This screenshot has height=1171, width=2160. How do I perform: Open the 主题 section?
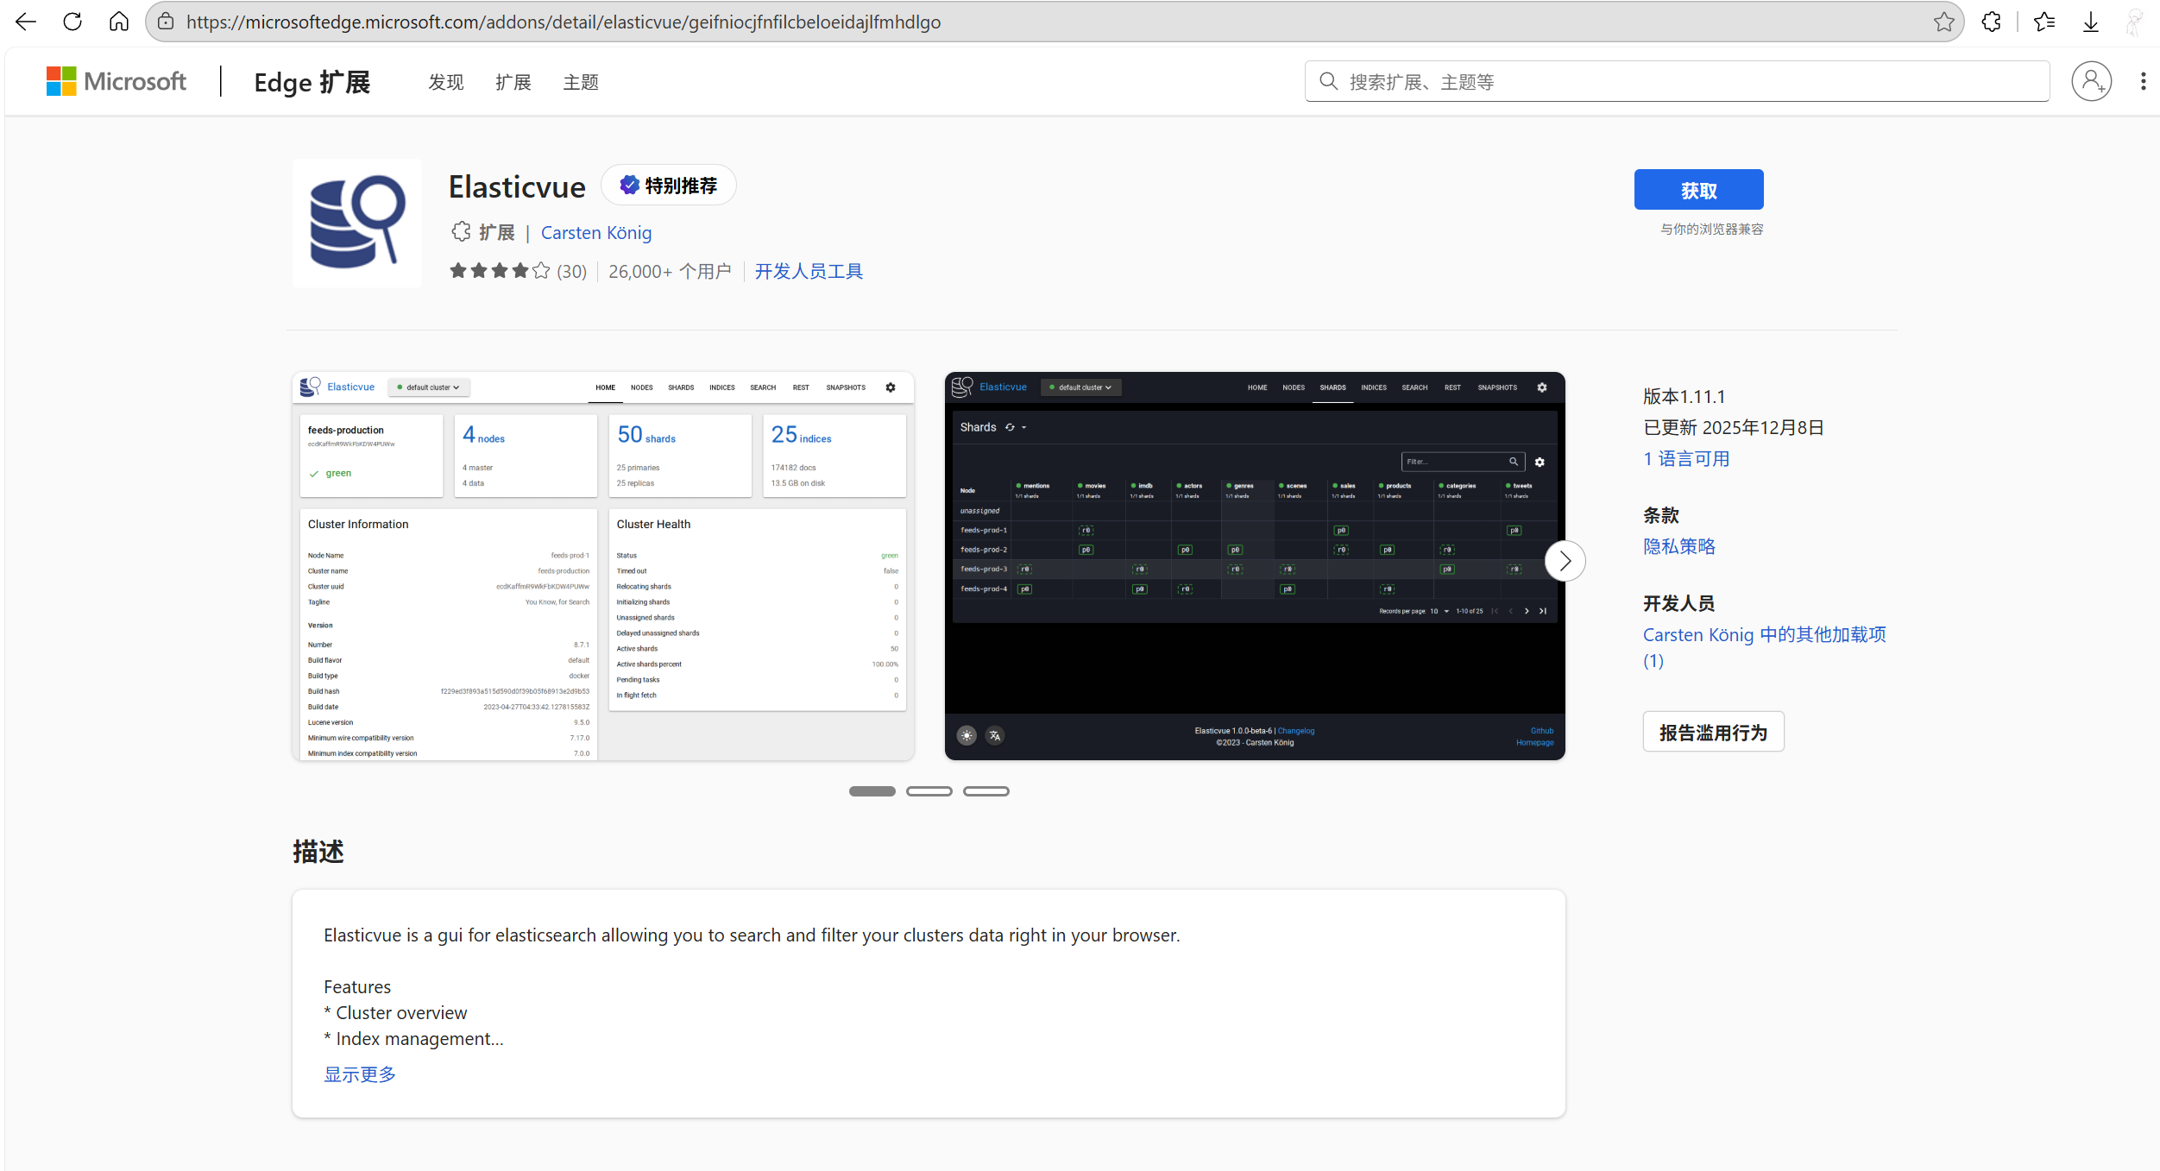click(579, 81)
